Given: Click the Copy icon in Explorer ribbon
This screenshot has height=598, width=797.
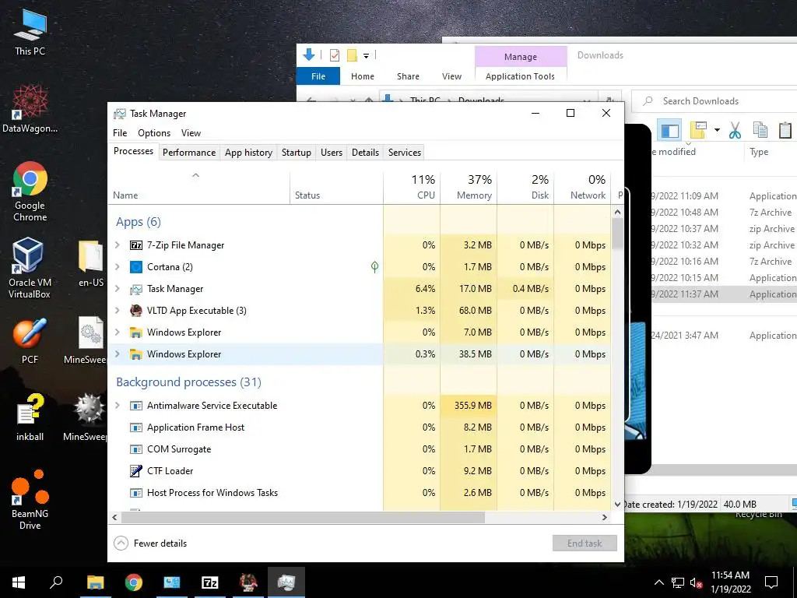Looking at the screenshot, I should pyautogui.click(x=760, y=130).
